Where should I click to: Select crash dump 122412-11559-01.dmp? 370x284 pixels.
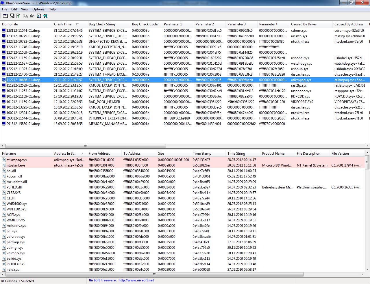point(23,53)
